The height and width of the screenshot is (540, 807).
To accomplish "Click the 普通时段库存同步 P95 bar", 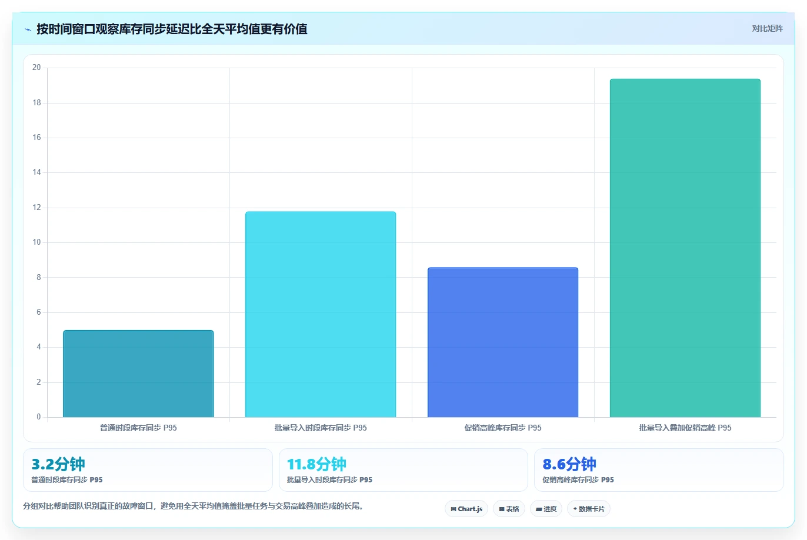I will (x=138, y=374).
